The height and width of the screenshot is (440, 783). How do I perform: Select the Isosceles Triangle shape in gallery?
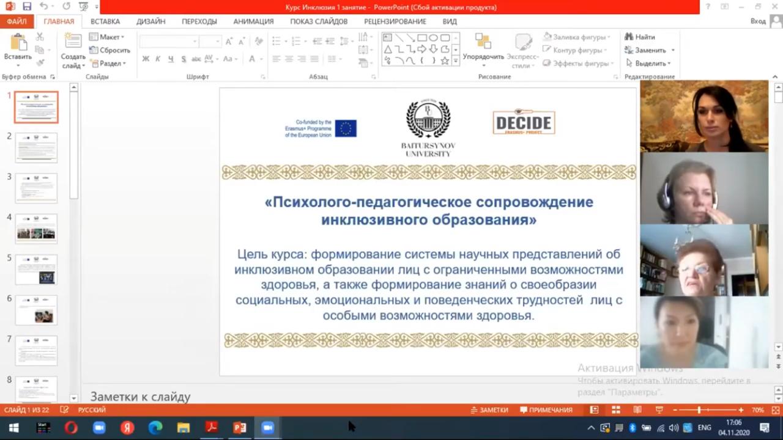point(388,49)
